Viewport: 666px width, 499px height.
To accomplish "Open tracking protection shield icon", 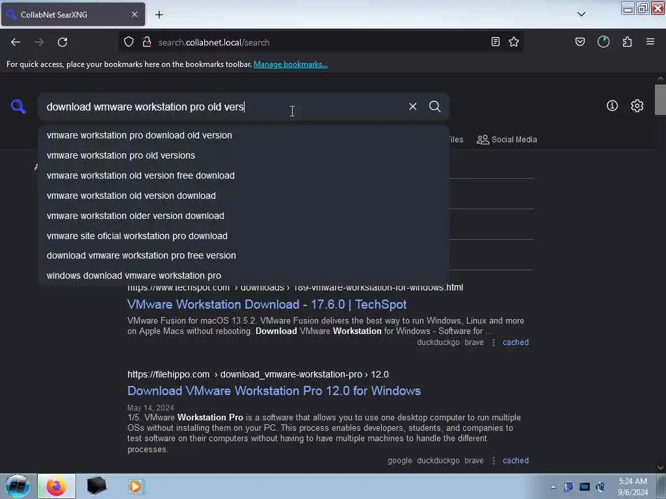I will tap(129, 42).
